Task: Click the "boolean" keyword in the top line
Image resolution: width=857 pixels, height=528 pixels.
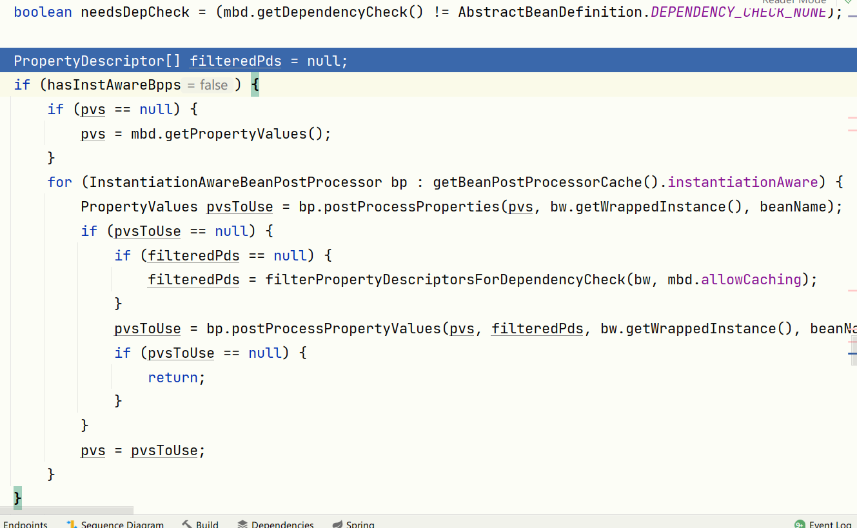Action: 43,12
